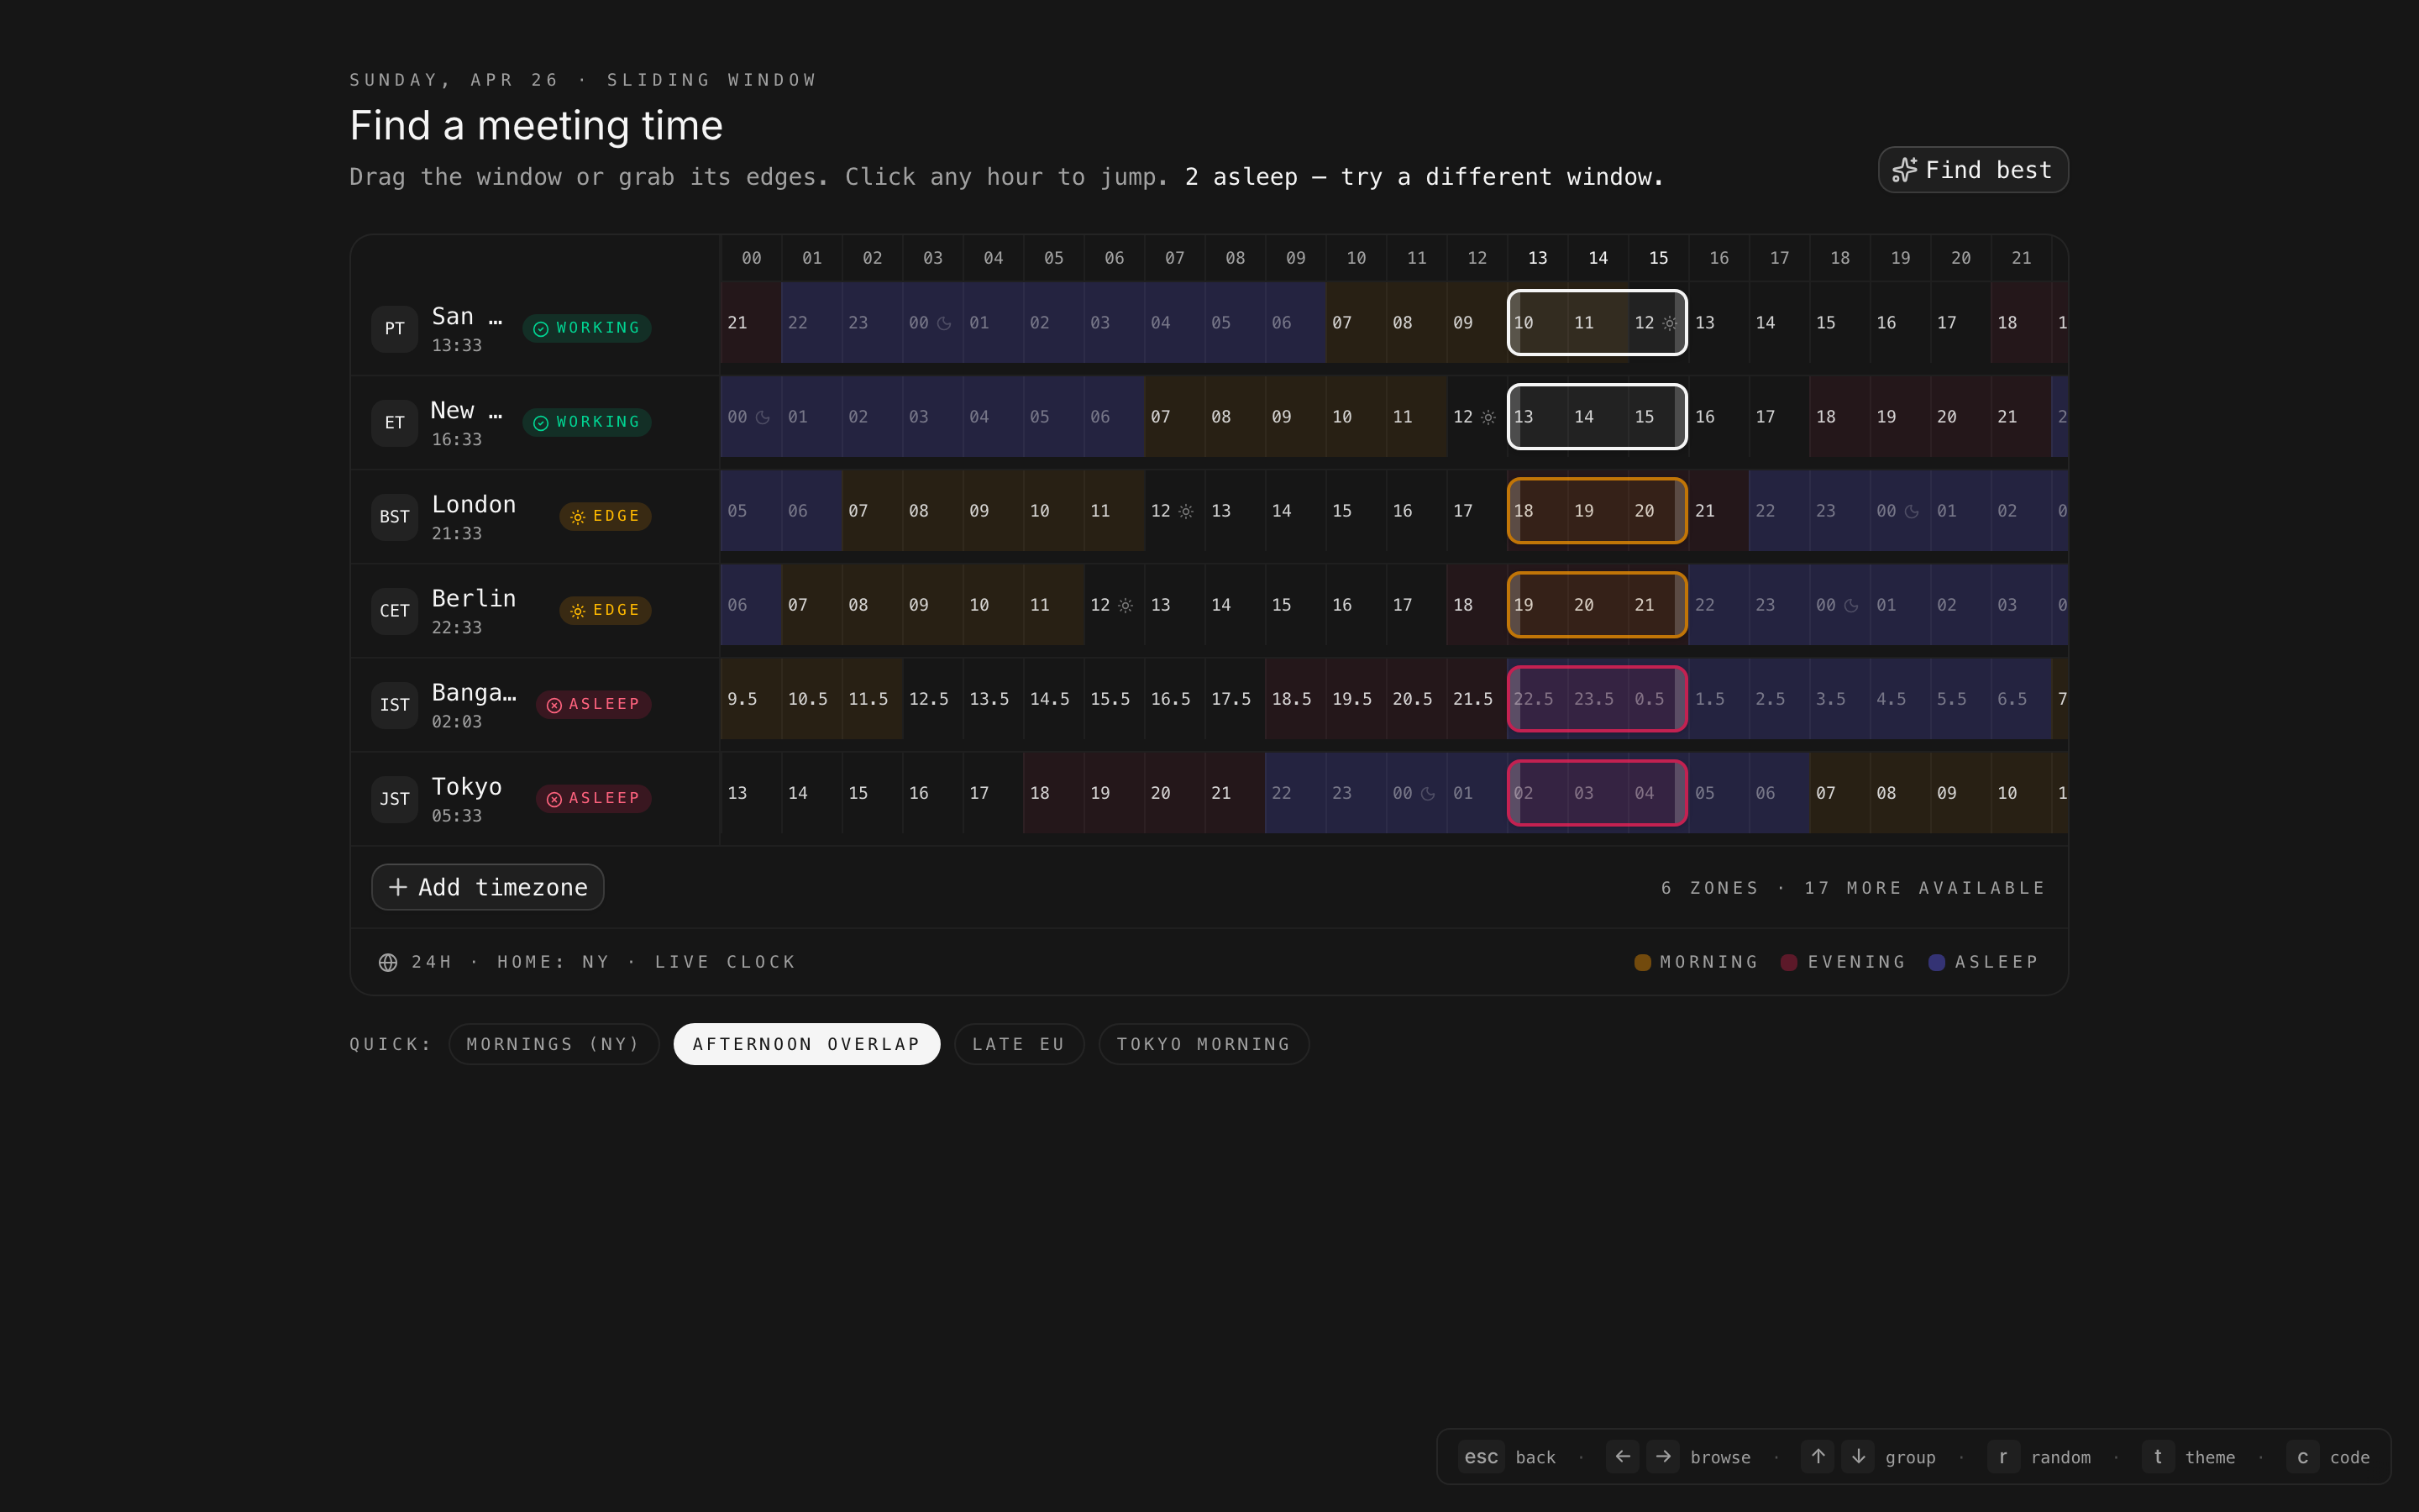2419x1512 pixels.
Task: Click the down arrow group key icon
Action: [x=1858, y=1457]
